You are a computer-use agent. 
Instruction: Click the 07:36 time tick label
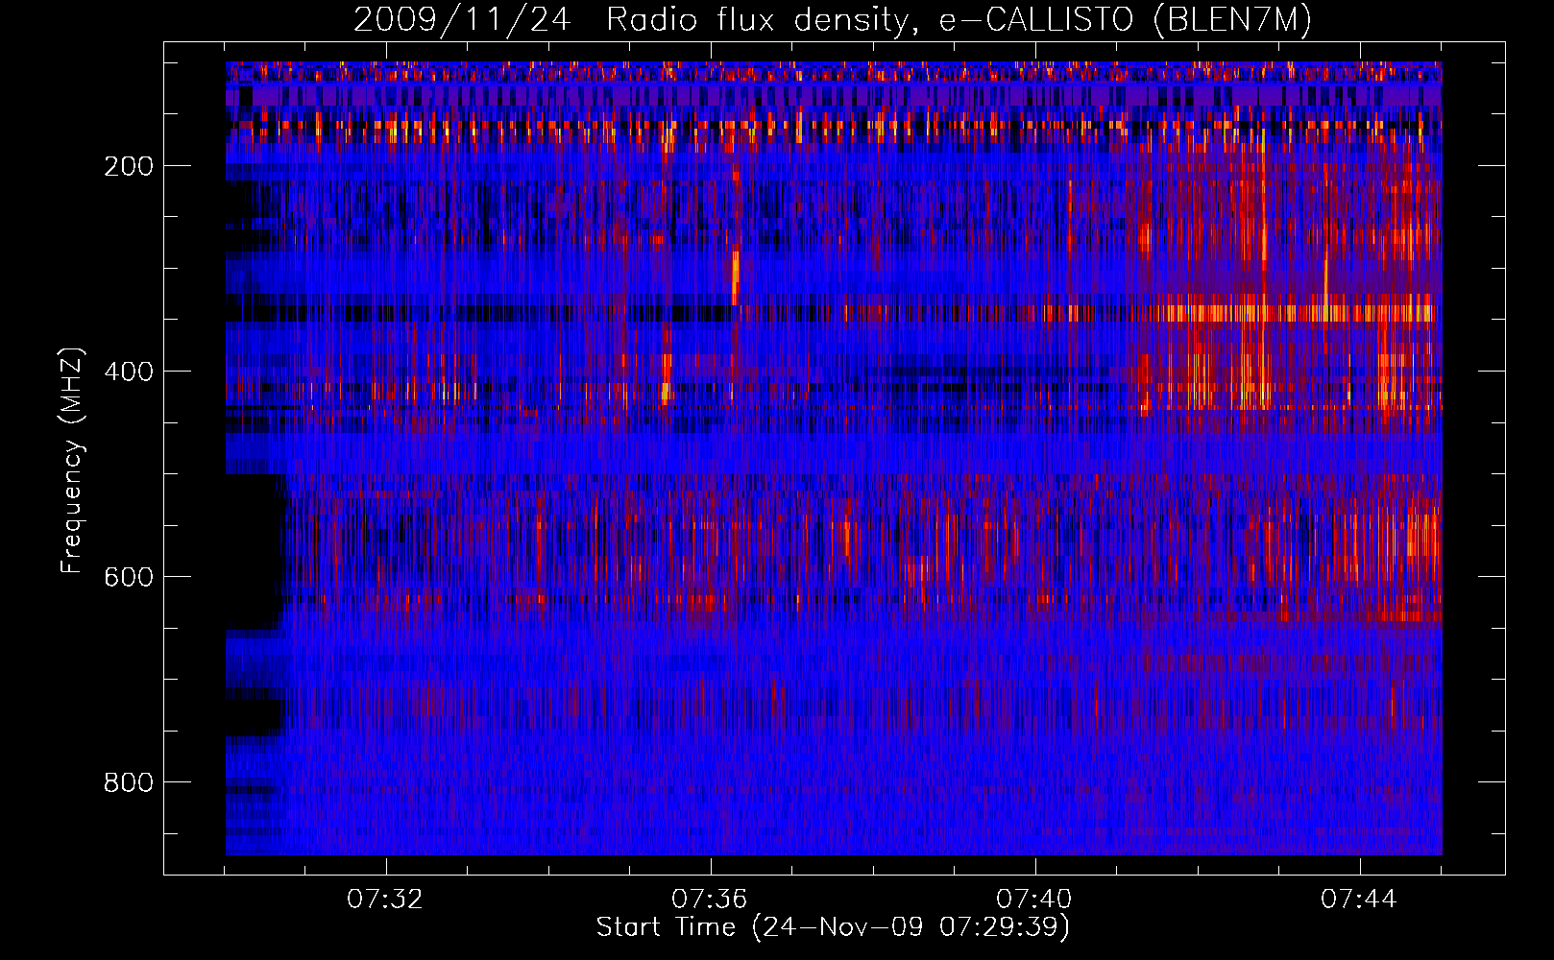click(710, 900)
